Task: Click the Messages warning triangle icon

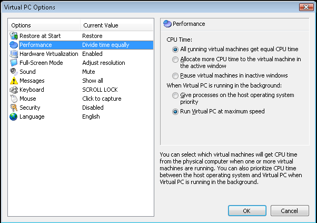Action: (x=14, y=81)
